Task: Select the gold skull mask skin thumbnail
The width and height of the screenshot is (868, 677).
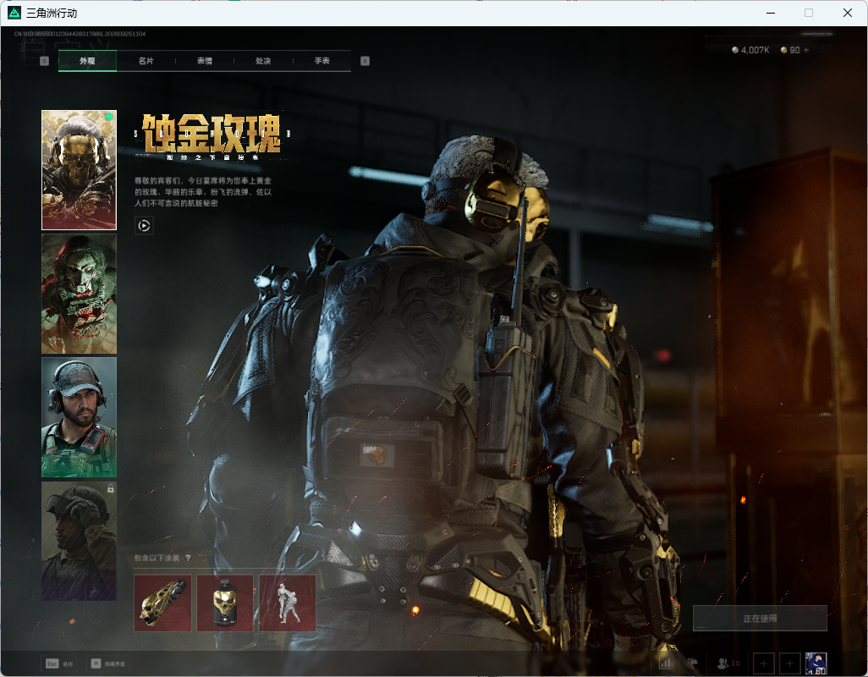Action: tap(80, 170)
